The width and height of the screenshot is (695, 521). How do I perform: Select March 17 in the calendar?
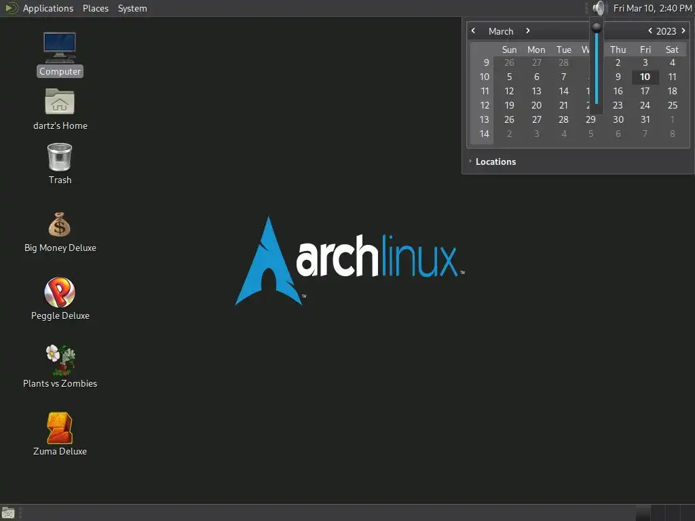(x=645, y=91)
